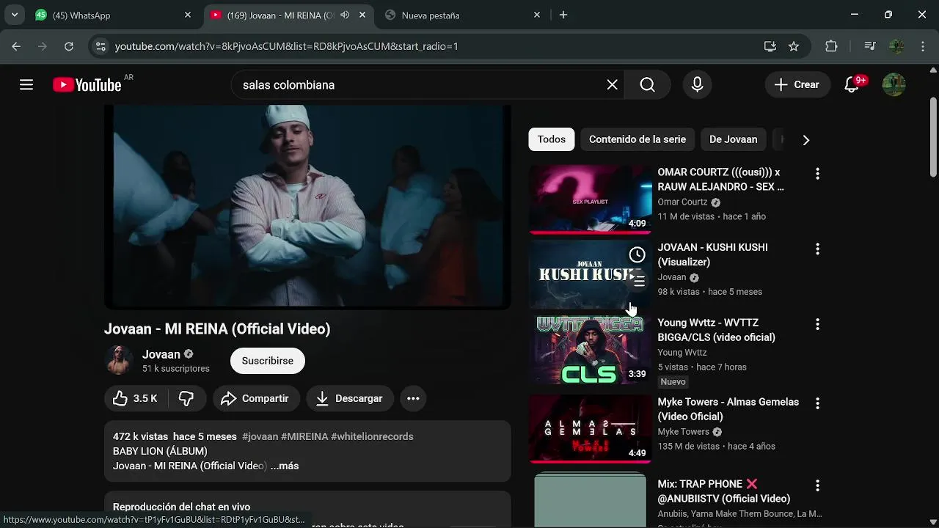Select the Todos filter chip

(x=552, y=139)
